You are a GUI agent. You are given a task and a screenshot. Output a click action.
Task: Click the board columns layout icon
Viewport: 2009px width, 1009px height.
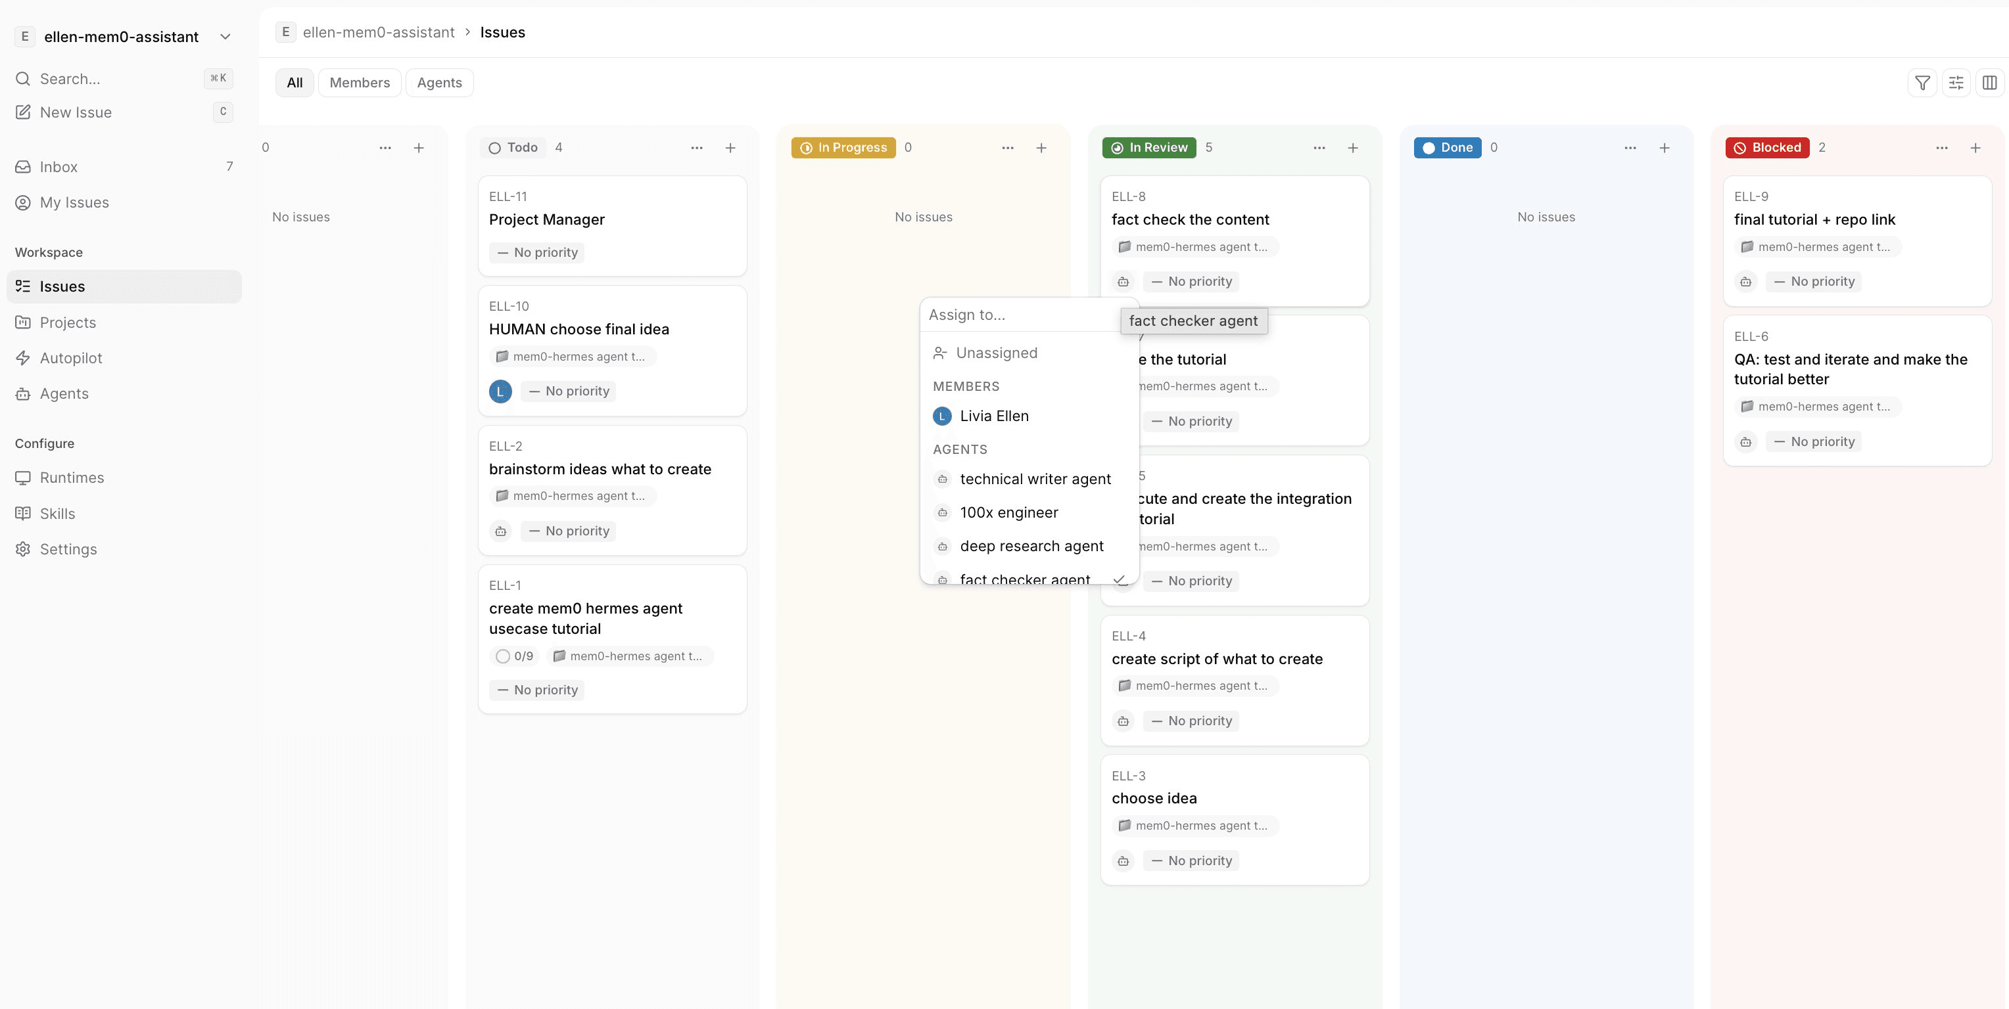pos(1989,83)
